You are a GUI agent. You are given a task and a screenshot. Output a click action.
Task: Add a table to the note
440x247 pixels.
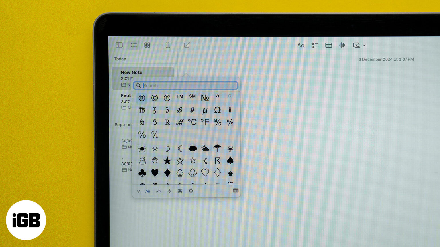[x=328, y=45]
